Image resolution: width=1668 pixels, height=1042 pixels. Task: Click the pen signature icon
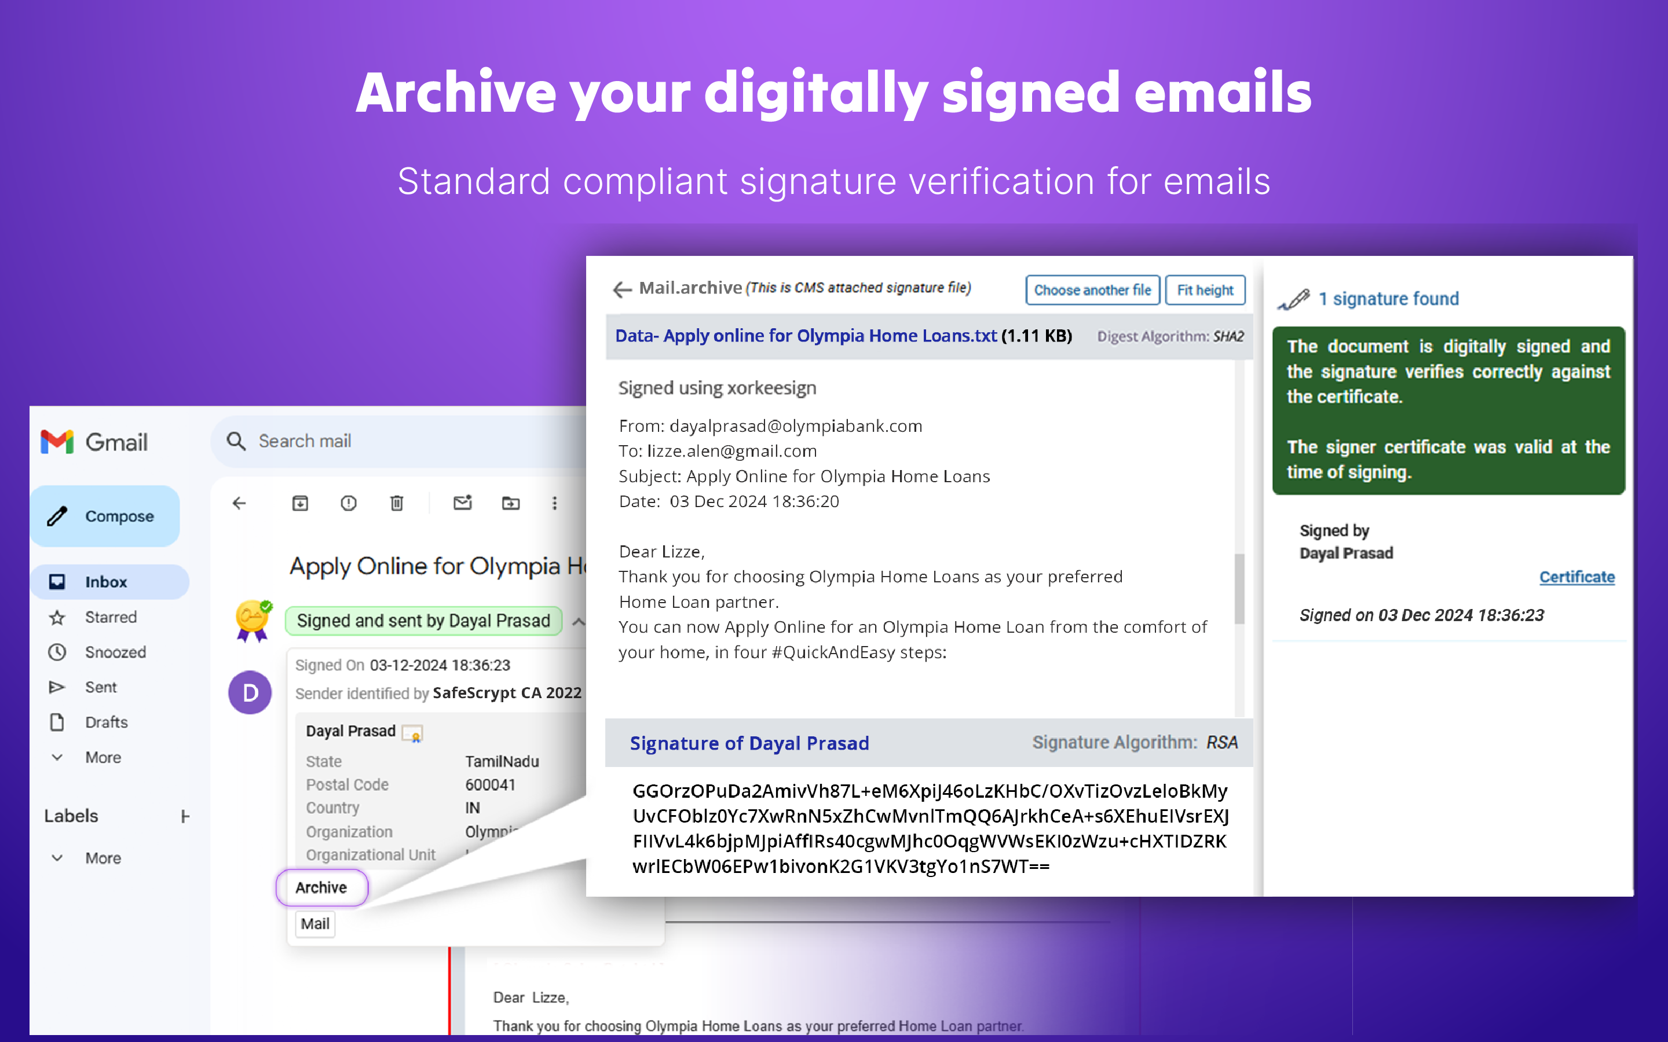point(1293,300)
